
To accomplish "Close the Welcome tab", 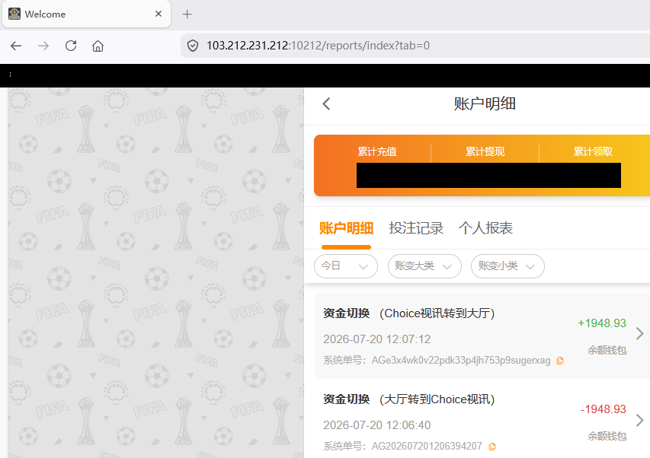I will pos(158,14).
